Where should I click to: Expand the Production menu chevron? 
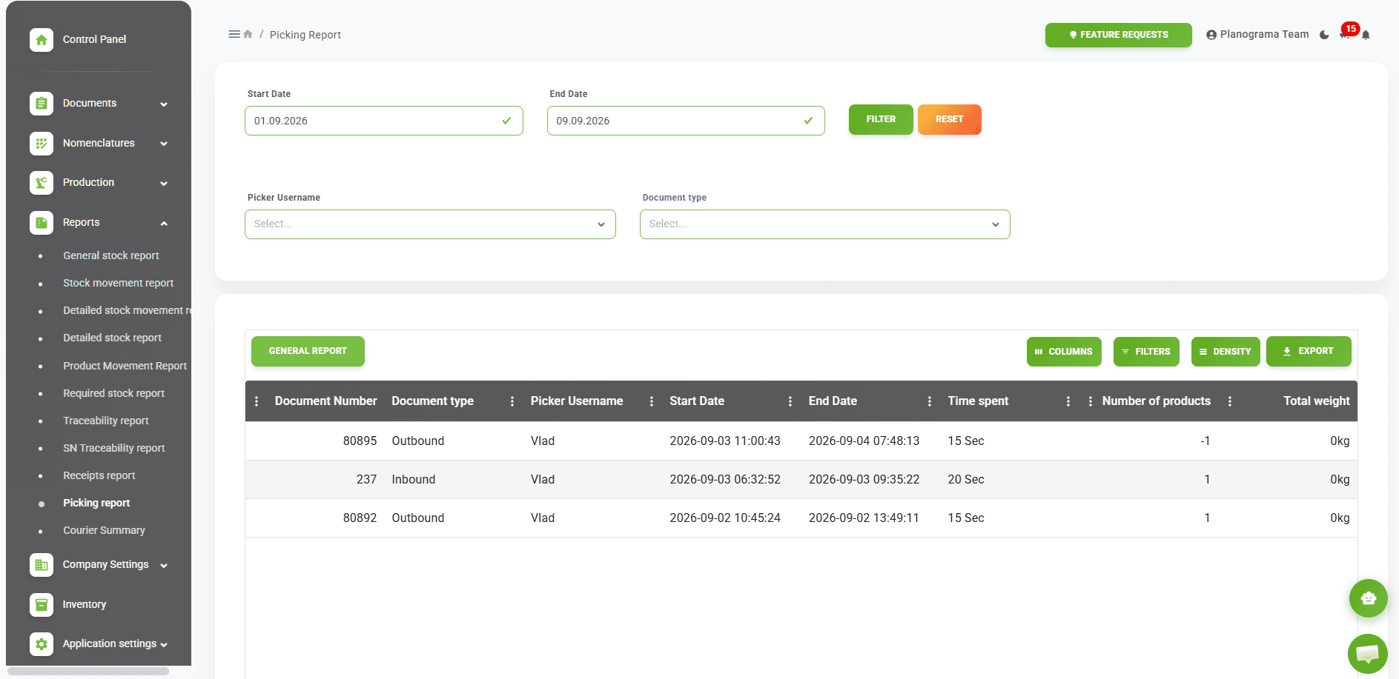tap(164, 184)
